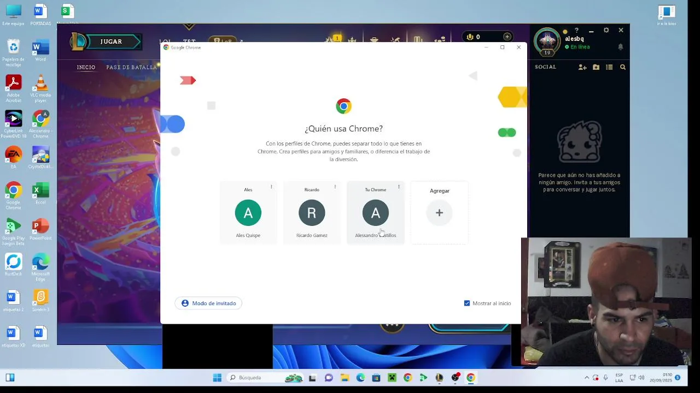
Task: Select the Ricardo Gamez Chrome profile
Action: (312, 213)
